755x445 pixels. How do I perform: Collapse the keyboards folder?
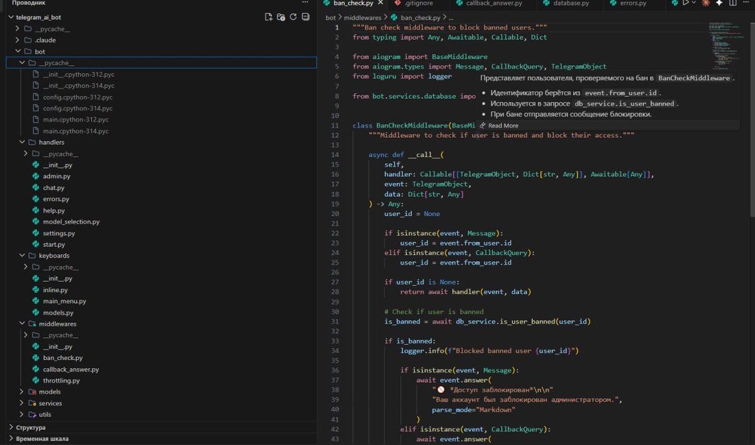point(23,256)
